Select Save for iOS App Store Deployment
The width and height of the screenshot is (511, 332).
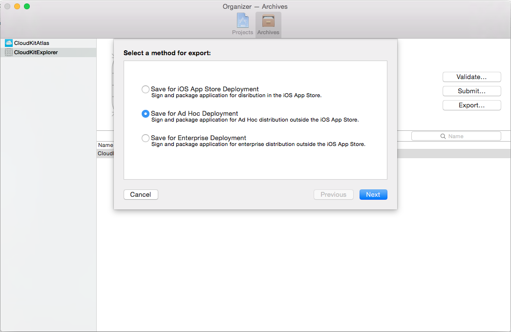tap(145, 89)
